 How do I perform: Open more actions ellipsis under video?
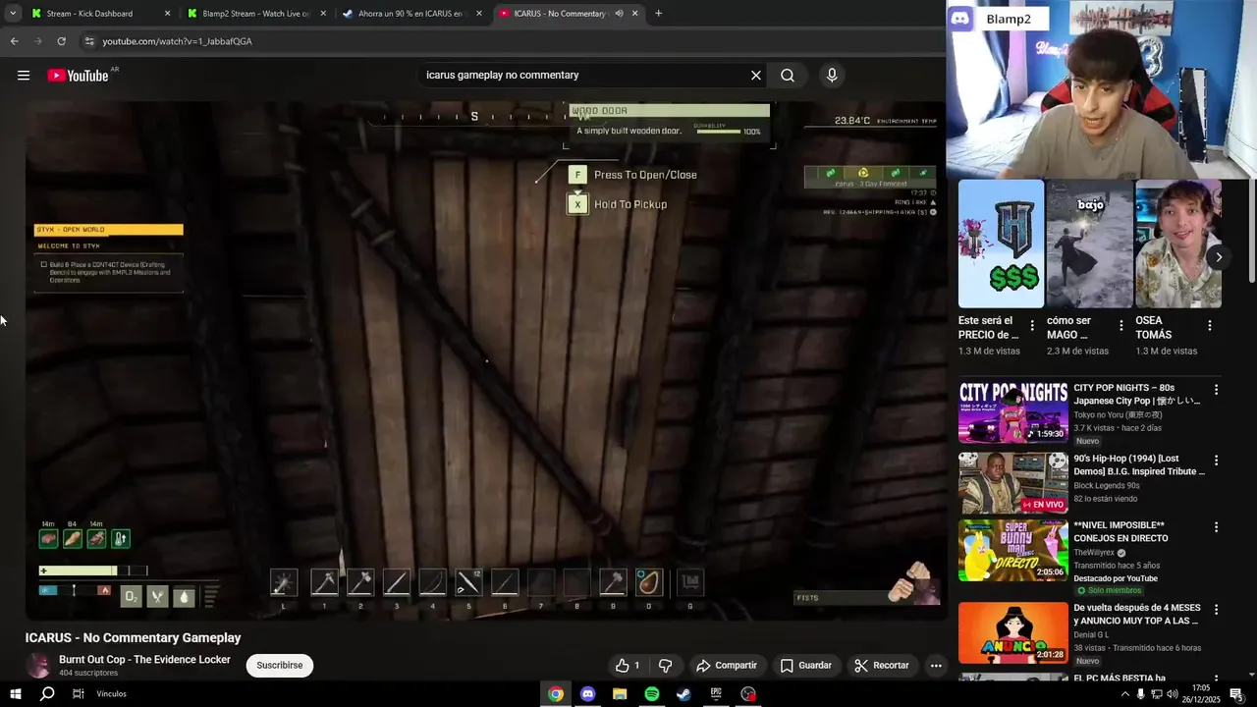click(x=936, y=666)
